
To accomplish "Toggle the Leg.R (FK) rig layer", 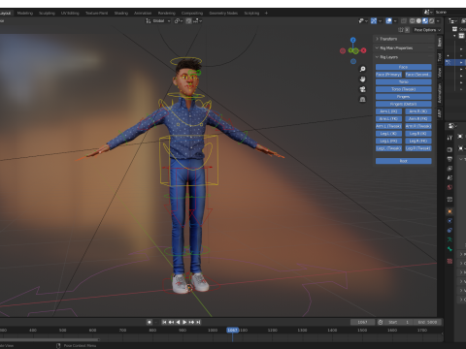I will click(418, 141).
